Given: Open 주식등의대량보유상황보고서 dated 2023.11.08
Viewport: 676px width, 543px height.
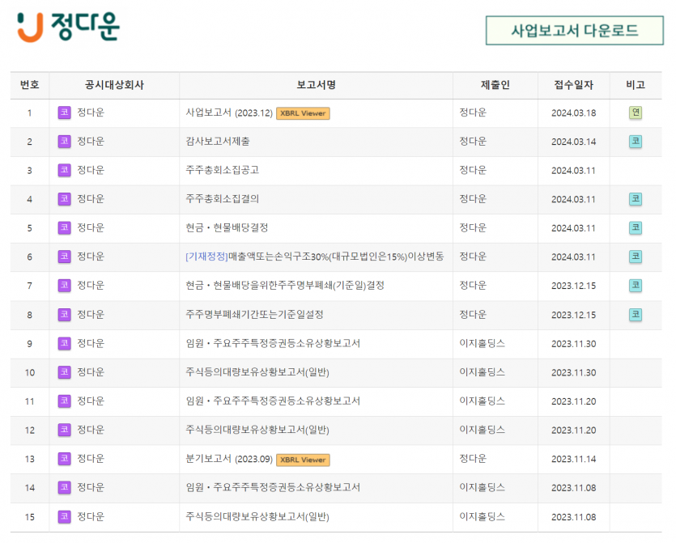Looking at the screenshot, I should click(x=257, y=517).
